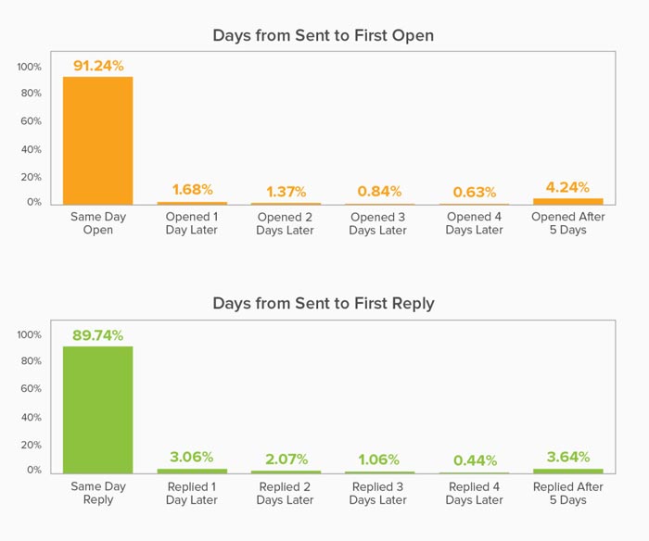Click the 'Same Day Open' axis label
Viewport: 649px width, 541px height.
click(x=98, y=223)
